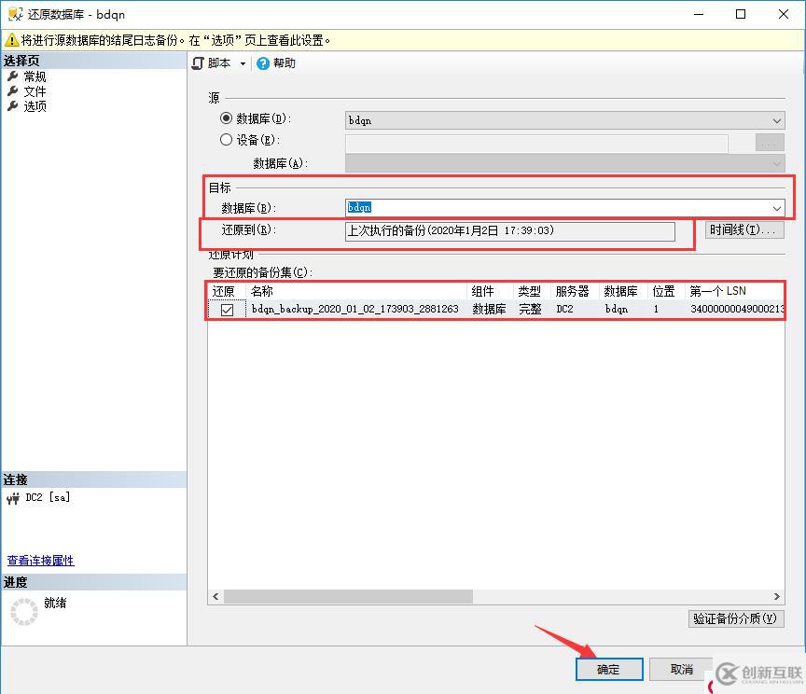The width and height of the screenshot is (806, 694).
Task: Click 验证备份介质(V) button
Action: [x=736, y=618]
